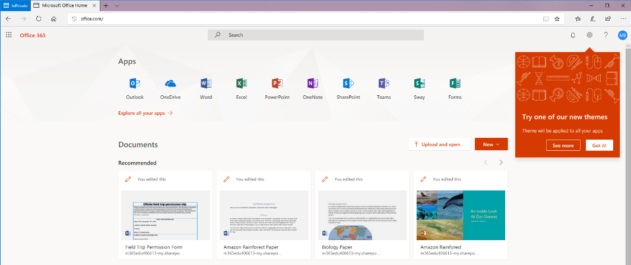
Task: Open the PowerPoint app icon
Action: tap(277, 83)
